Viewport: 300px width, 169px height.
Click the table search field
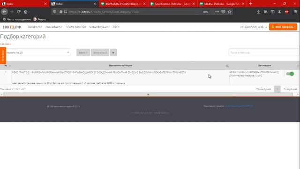(264, 52)
